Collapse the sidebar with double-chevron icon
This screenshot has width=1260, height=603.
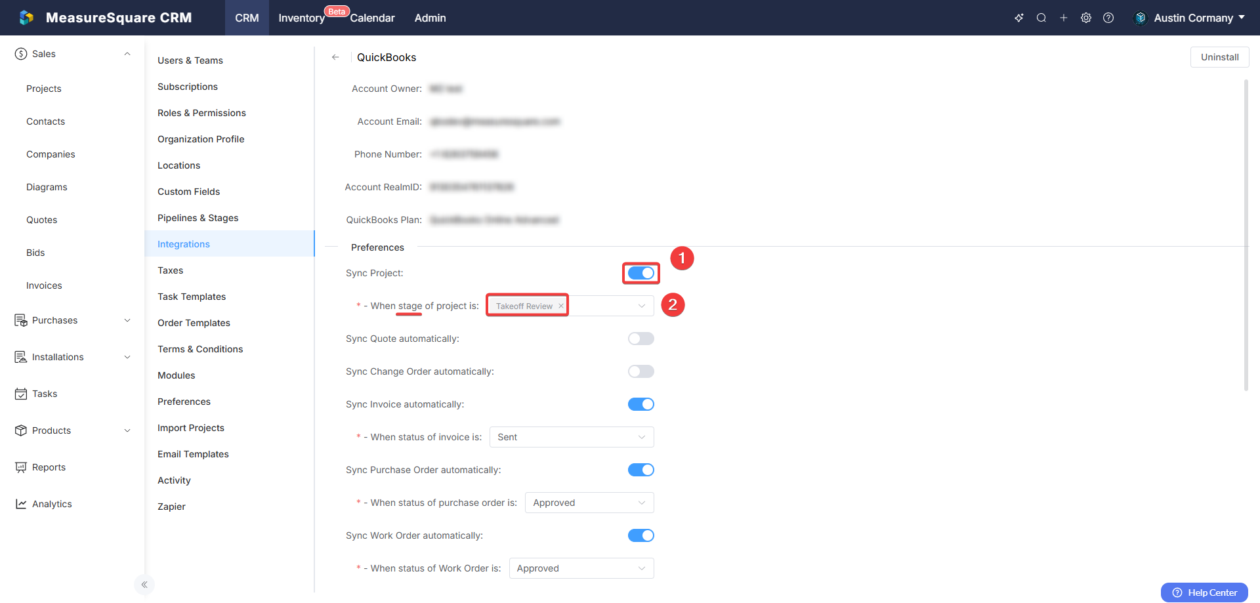click(144, 585)
